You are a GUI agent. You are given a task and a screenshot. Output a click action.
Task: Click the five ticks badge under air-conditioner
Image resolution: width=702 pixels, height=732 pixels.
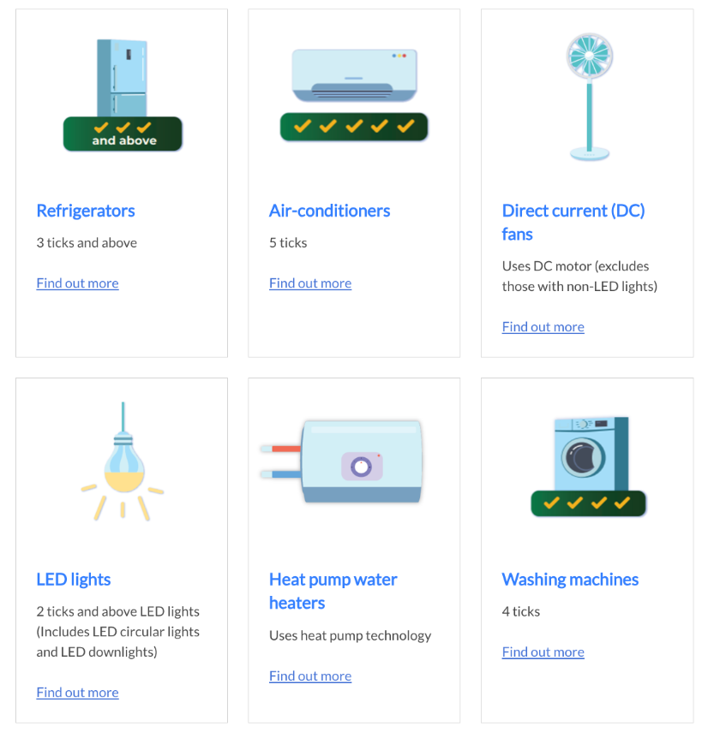pos(354,127)
